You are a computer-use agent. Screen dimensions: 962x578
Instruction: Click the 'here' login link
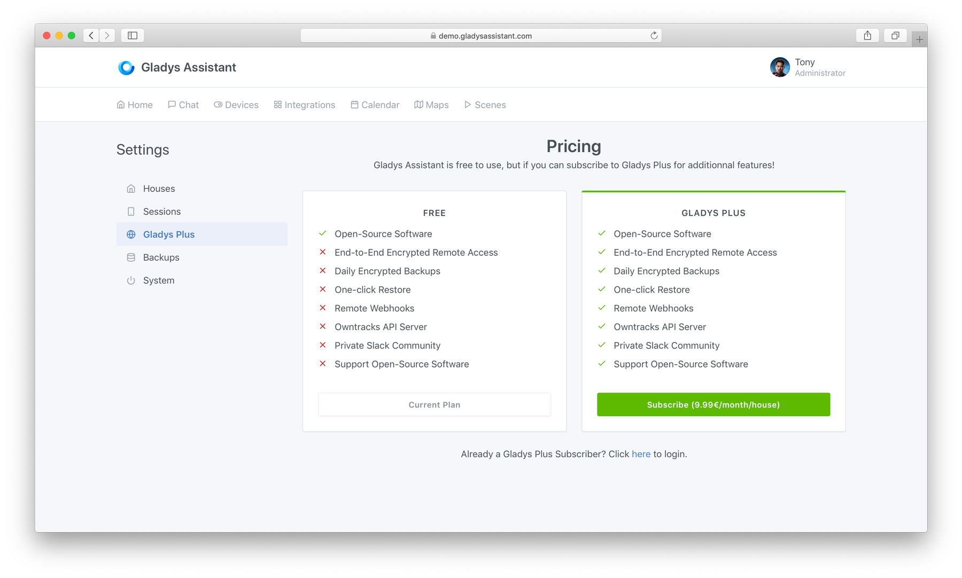[x=641, y=454]
